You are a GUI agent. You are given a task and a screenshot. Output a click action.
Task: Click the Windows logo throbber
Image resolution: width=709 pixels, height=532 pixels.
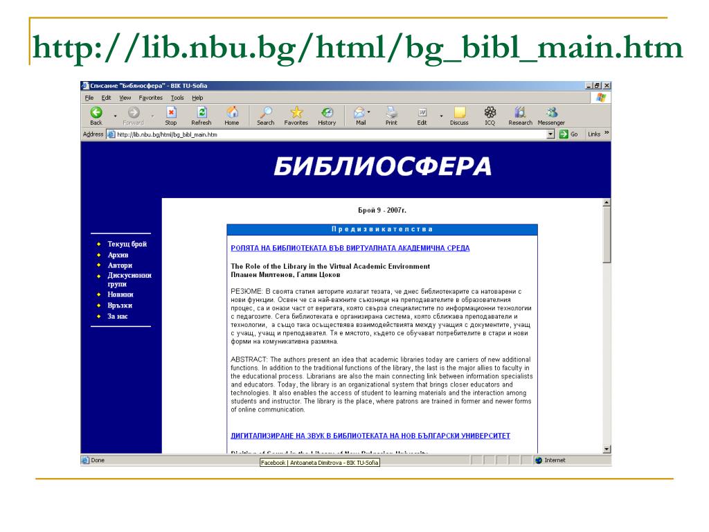(x=601, y=98)
